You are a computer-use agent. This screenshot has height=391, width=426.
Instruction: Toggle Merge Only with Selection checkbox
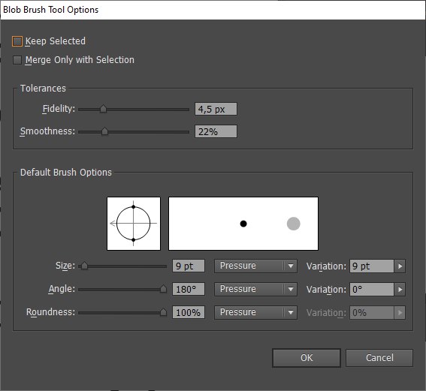[x=17, y=60]
